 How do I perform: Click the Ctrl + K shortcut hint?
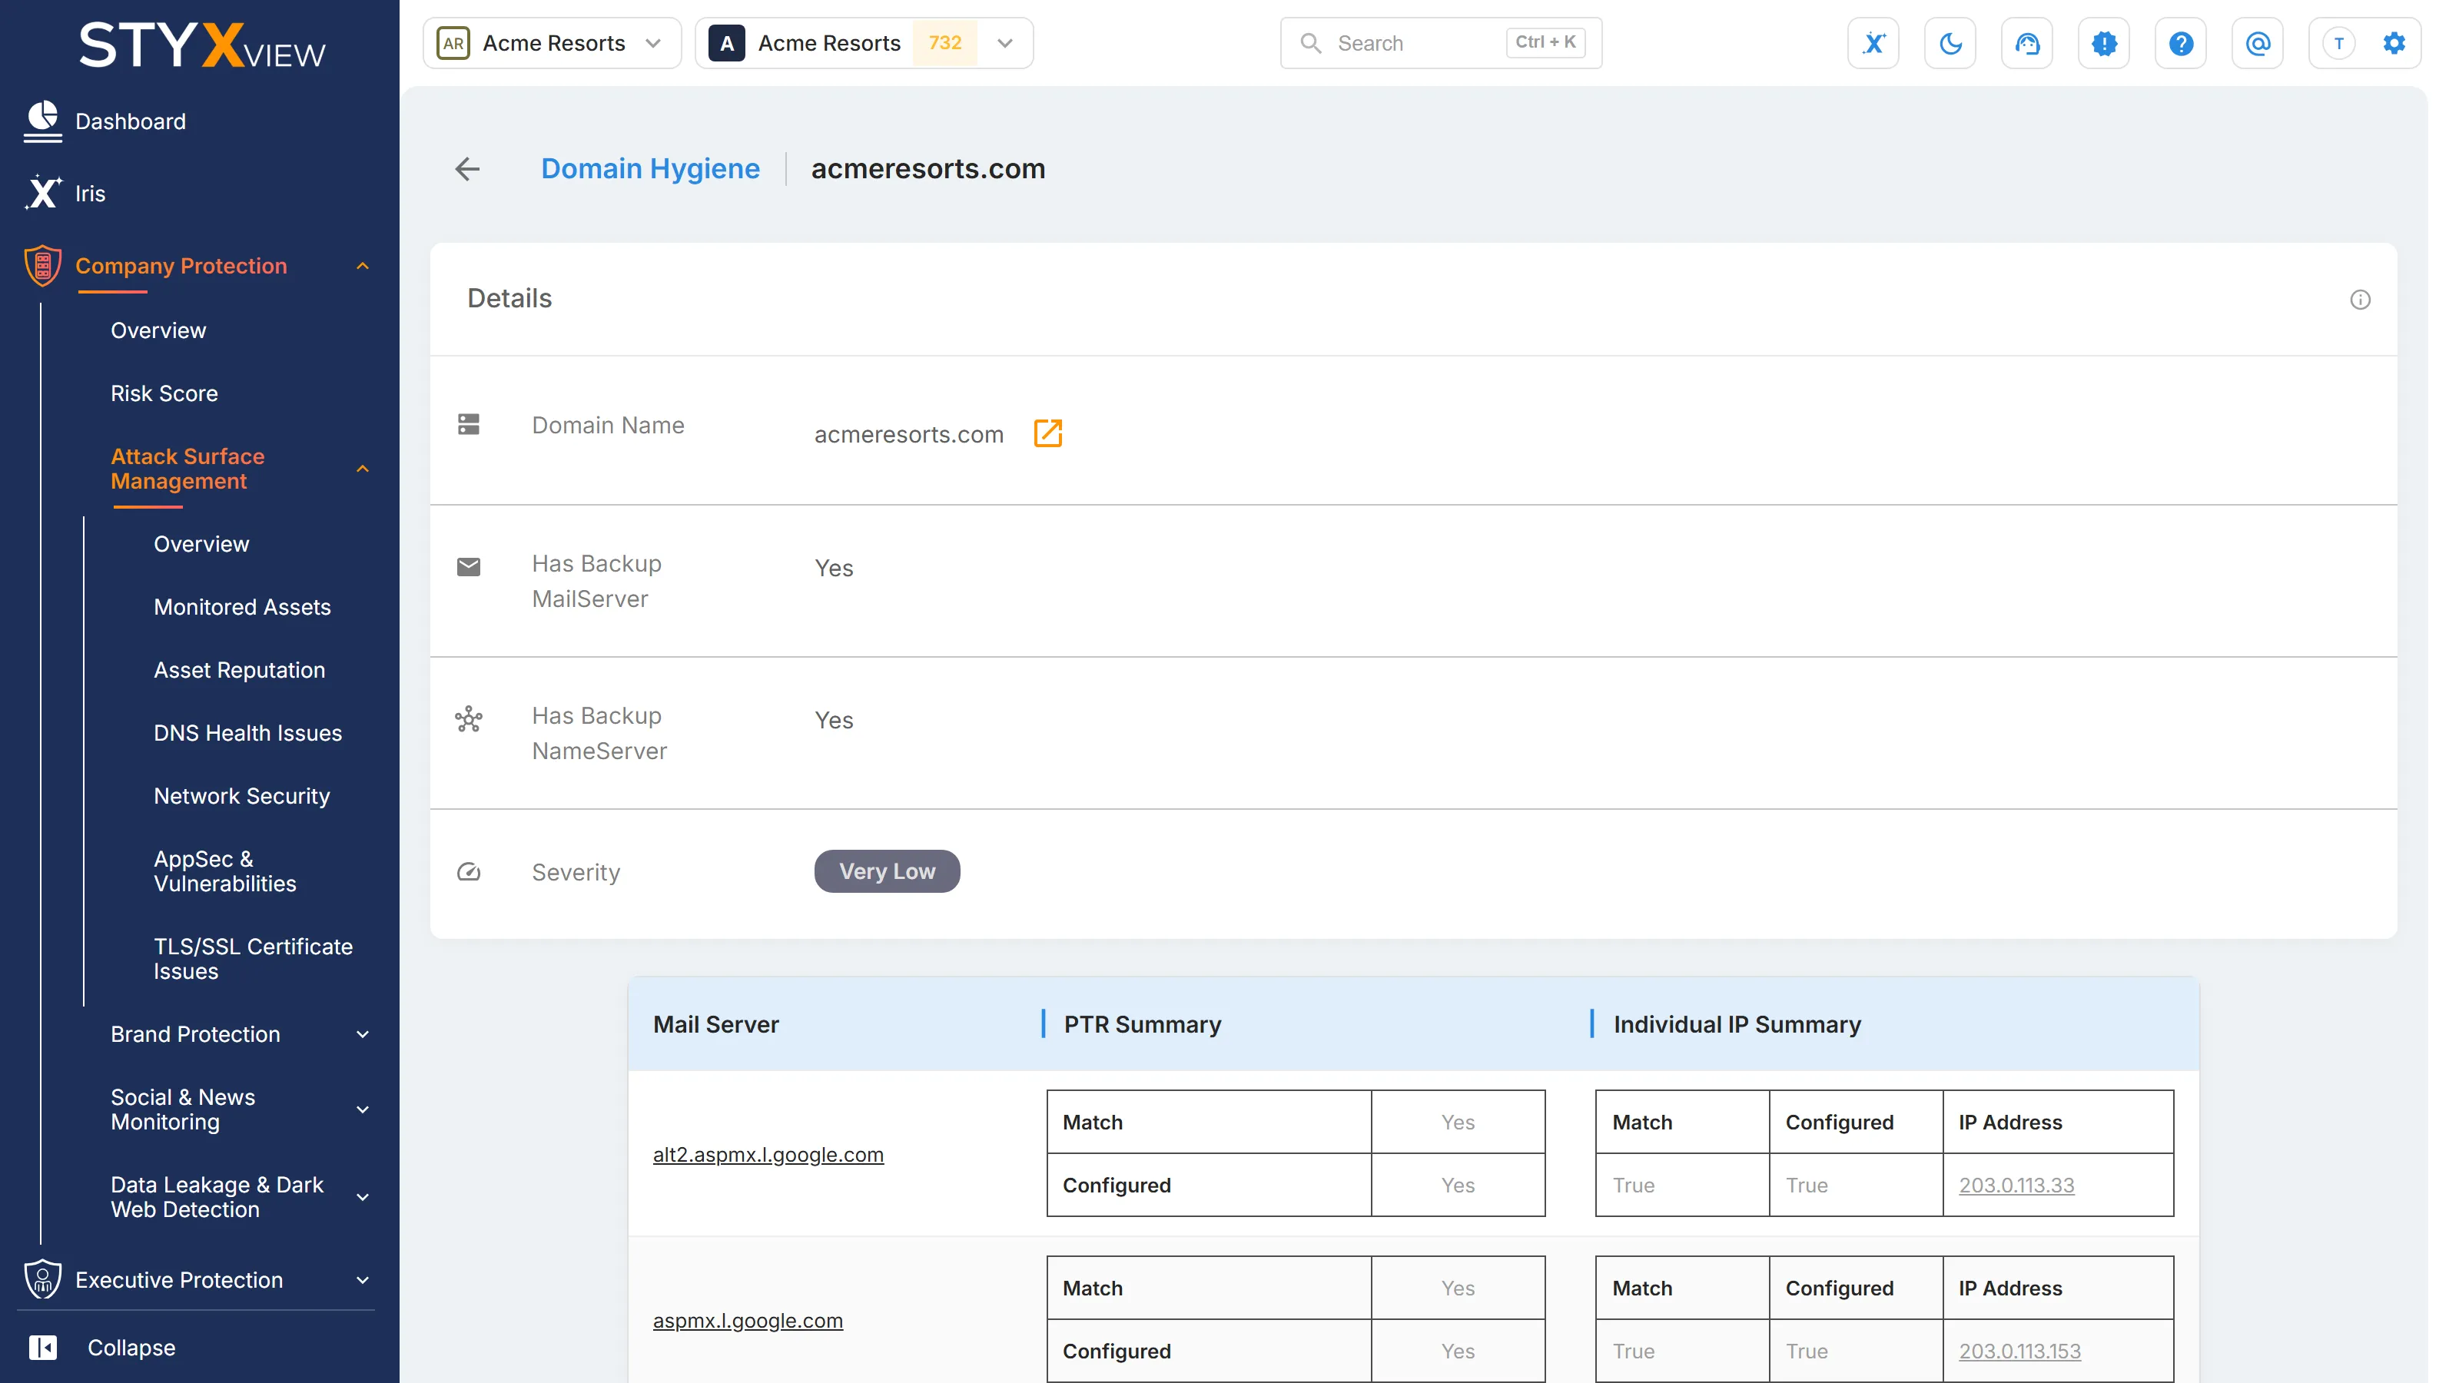[x=1545, y=42]
